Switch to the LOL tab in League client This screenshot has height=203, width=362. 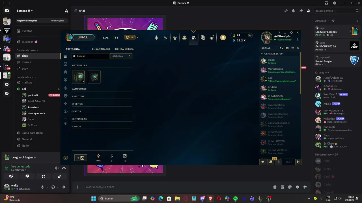click(x=106, y=37)
